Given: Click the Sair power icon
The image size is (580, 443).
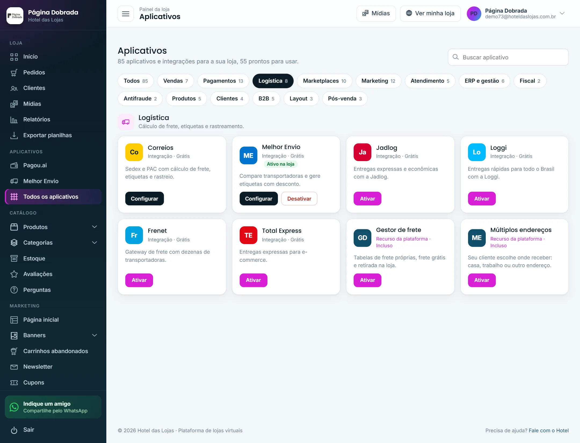Looking at the screenshot, I should [14, 430].
